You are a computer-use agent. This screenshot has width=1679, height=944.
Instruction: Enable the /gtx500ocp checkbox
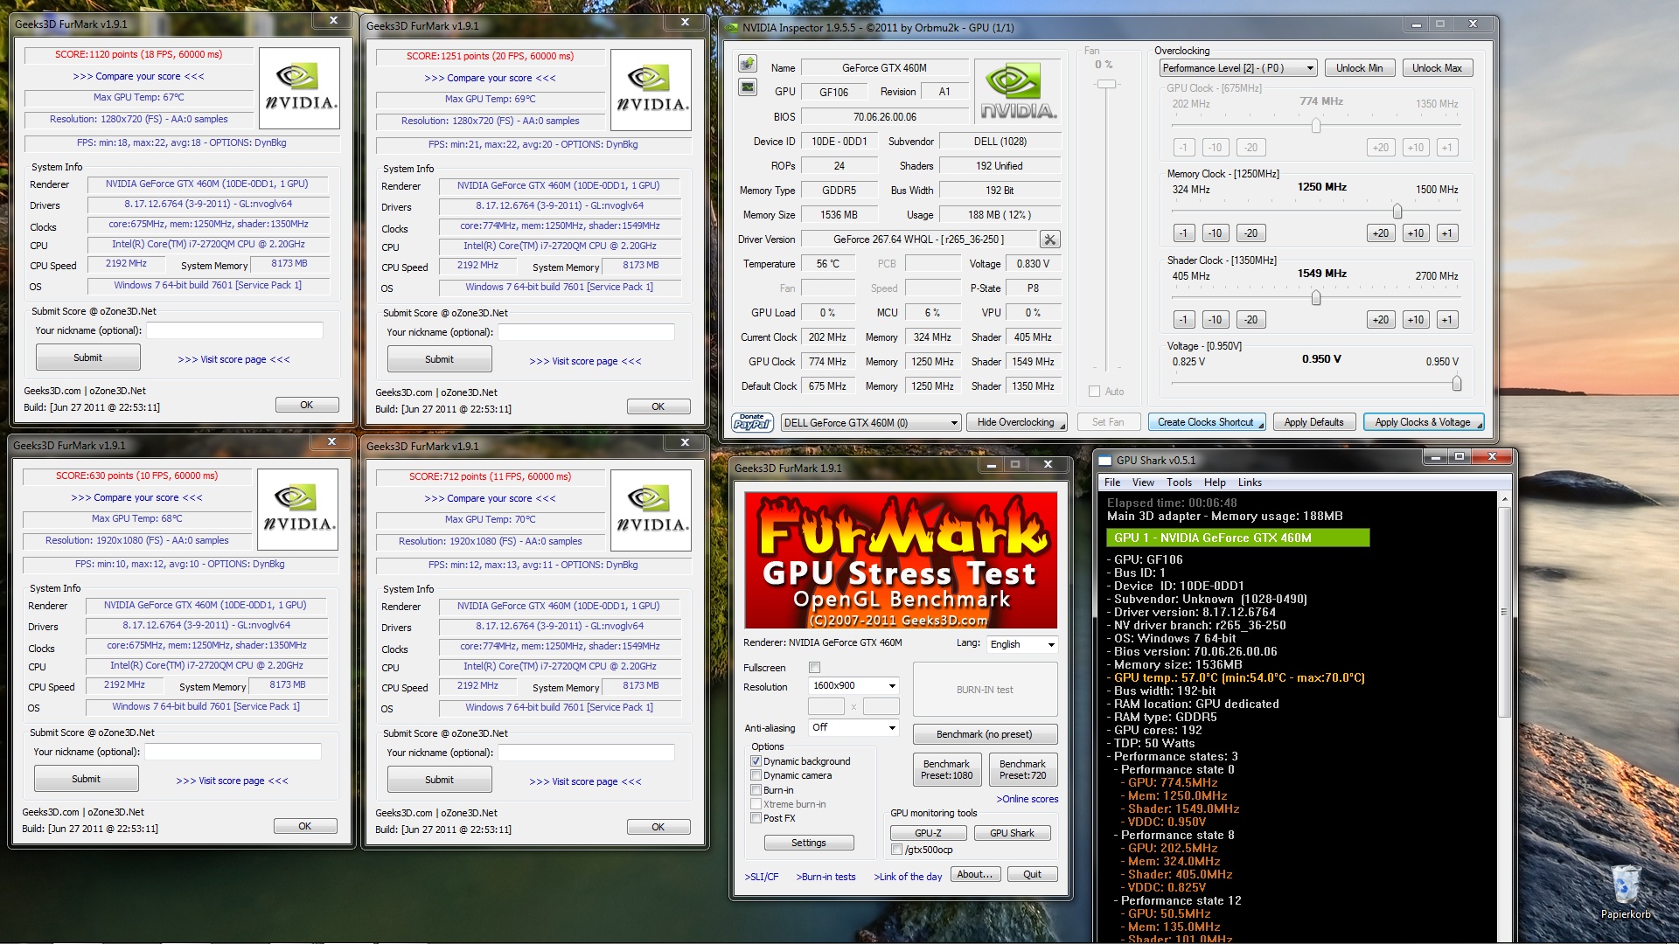point(896,850)
